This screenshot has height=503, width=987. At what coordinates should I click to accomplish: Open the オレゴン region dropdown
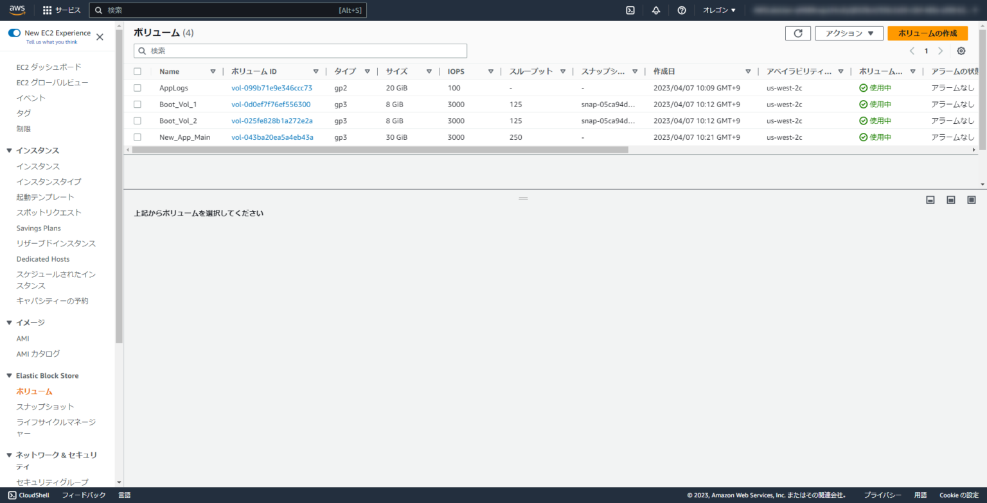coord(718,10)
